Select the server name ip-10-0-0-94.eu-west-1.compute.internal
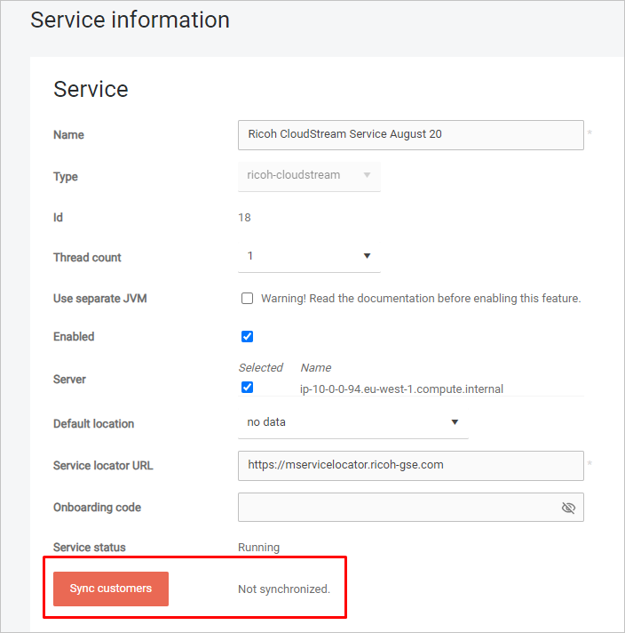 click(402, 389)
